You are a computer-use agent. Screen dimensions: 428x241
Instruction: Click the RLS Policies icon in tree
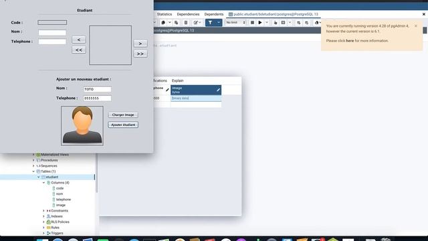[49, 222]
